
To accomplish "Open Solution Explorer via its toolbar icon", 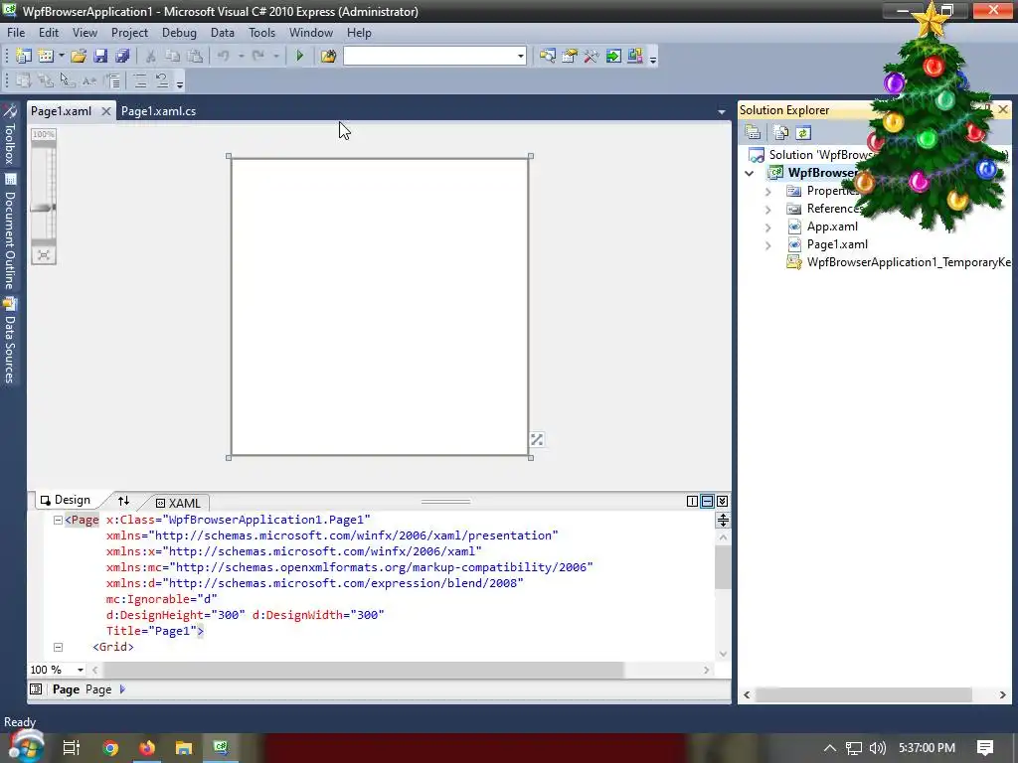I will click(x=548, y=57).
